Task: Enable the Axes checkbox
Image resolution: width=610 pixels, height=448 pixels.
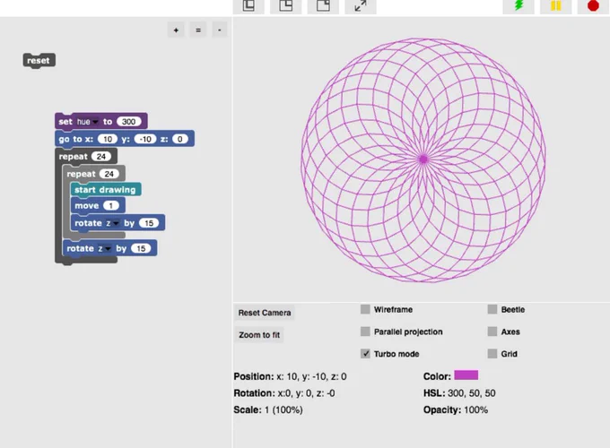Action: point(492,332)
